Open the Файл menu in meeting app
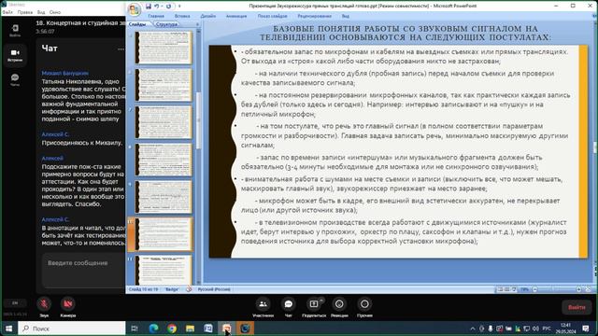 coord(7,12)
